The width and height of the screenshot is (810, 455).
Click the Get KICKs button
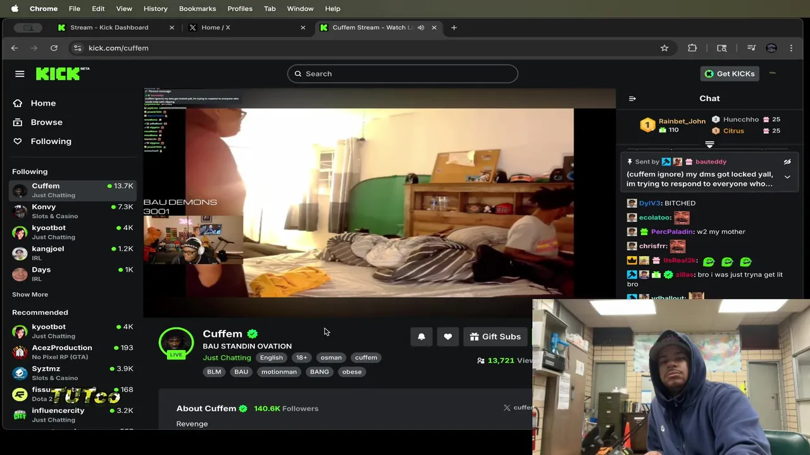coord(730,74)
